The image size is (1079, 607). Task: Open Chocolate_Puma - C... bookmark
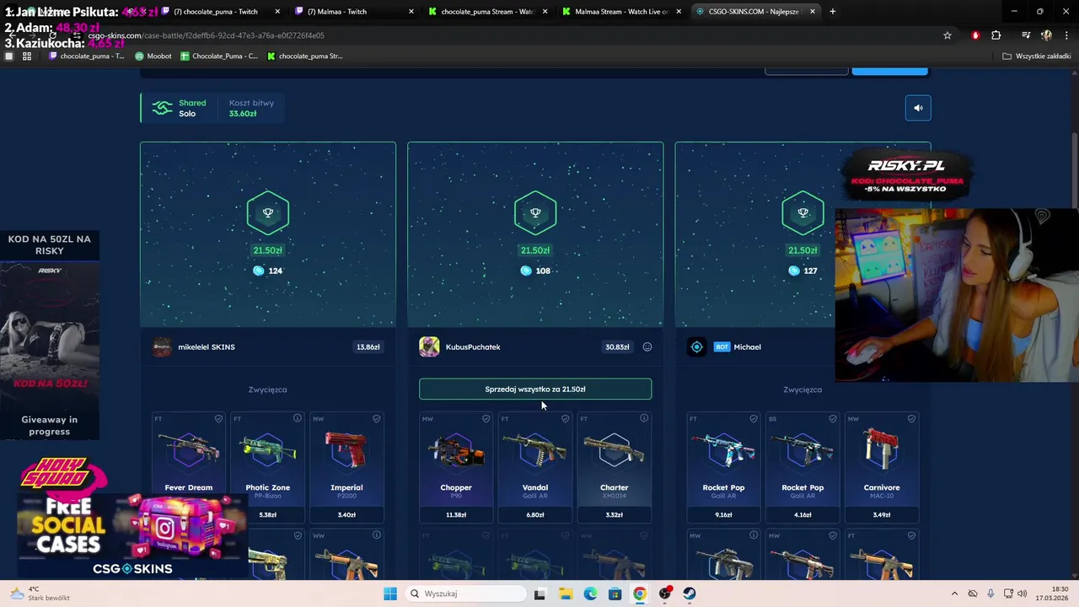(x=218, y=56)
